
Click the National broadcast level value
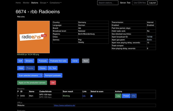(82, 31)
